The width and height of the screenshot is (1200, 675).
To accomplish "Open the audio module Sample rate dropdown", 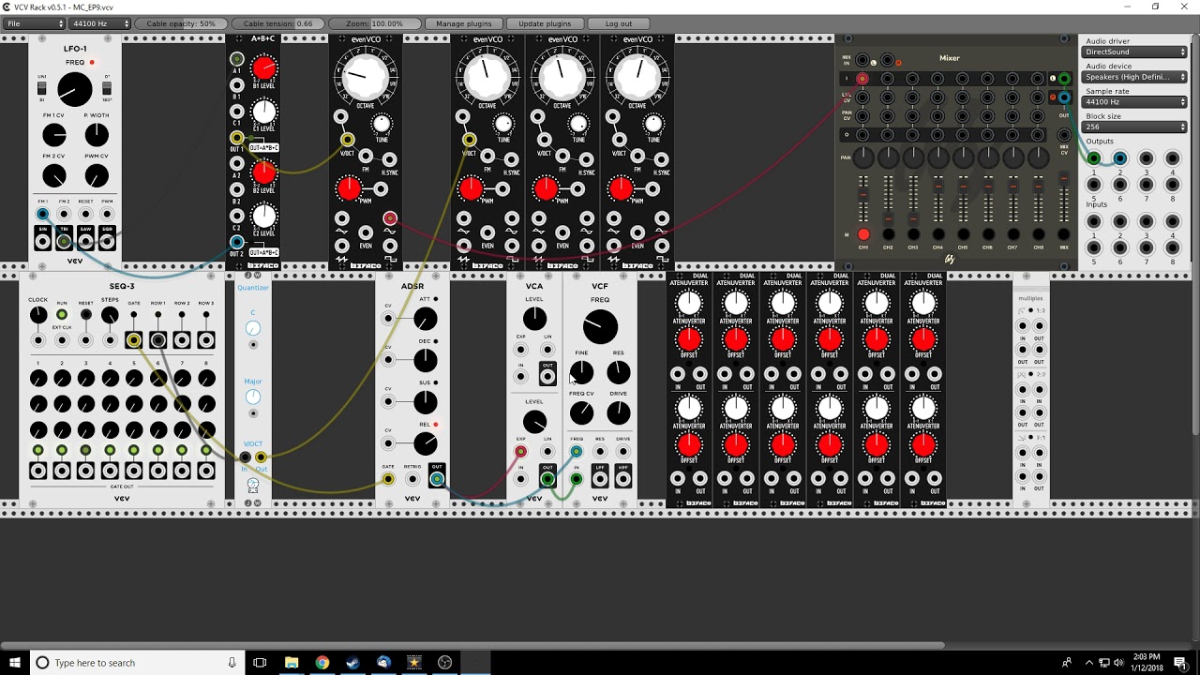I will (x=1134, y=101).
